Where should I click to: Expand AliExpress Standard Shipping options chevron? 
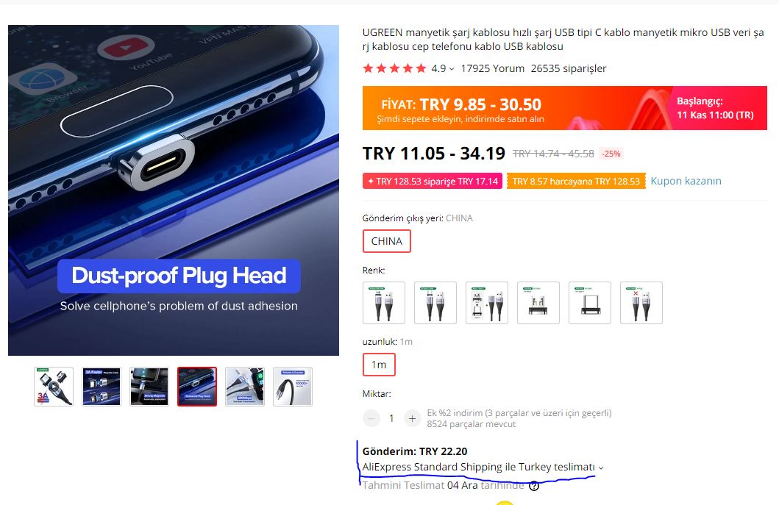(x=601, y=468)
